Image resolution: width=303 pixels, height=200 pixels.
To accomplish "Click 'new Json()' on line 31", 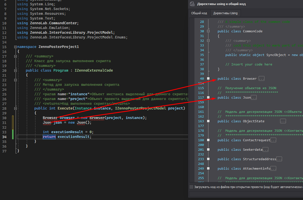I will coord(80,123).
